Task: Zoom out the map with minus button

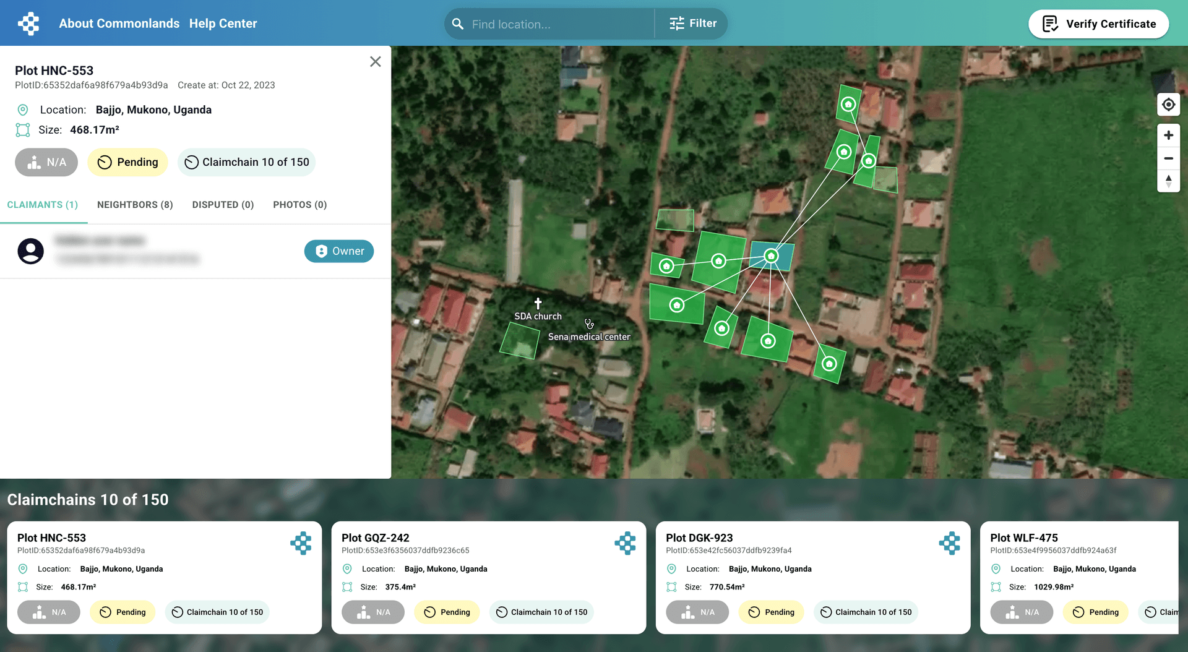Action: (1168, 158)
